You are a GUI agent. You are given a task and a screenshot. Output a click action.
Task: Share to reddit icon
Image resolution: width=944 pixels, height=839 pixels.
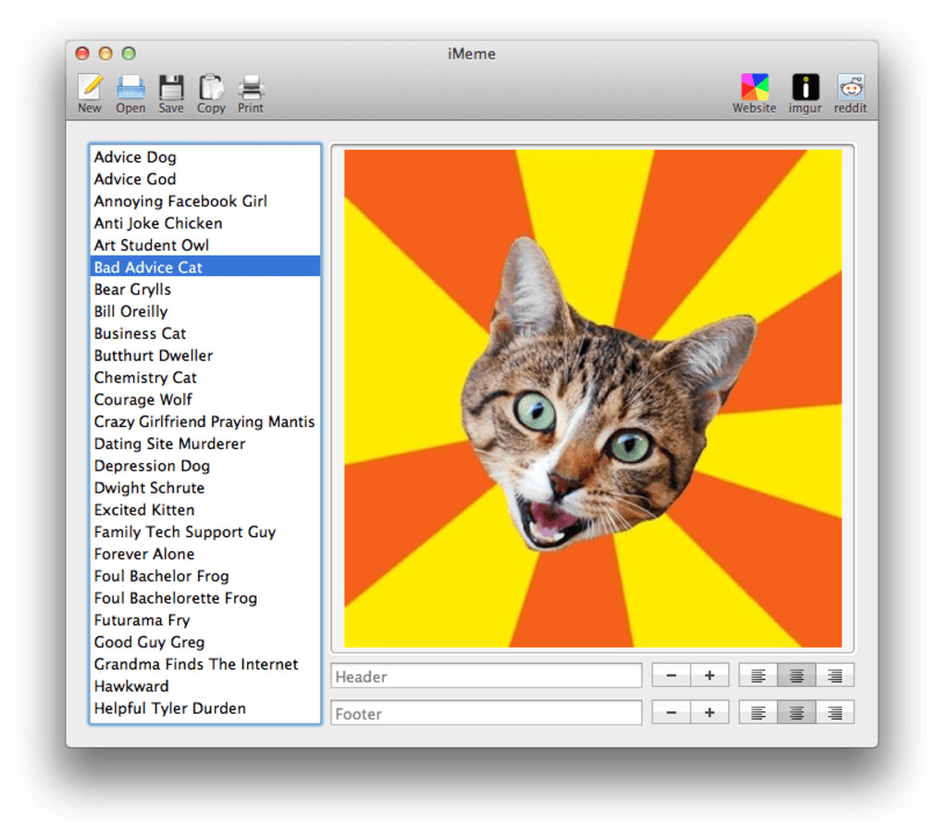pos(851,87)
